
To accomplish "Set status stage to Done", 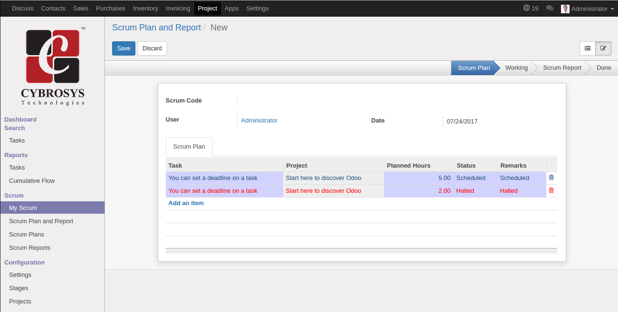I will point(603,68).
